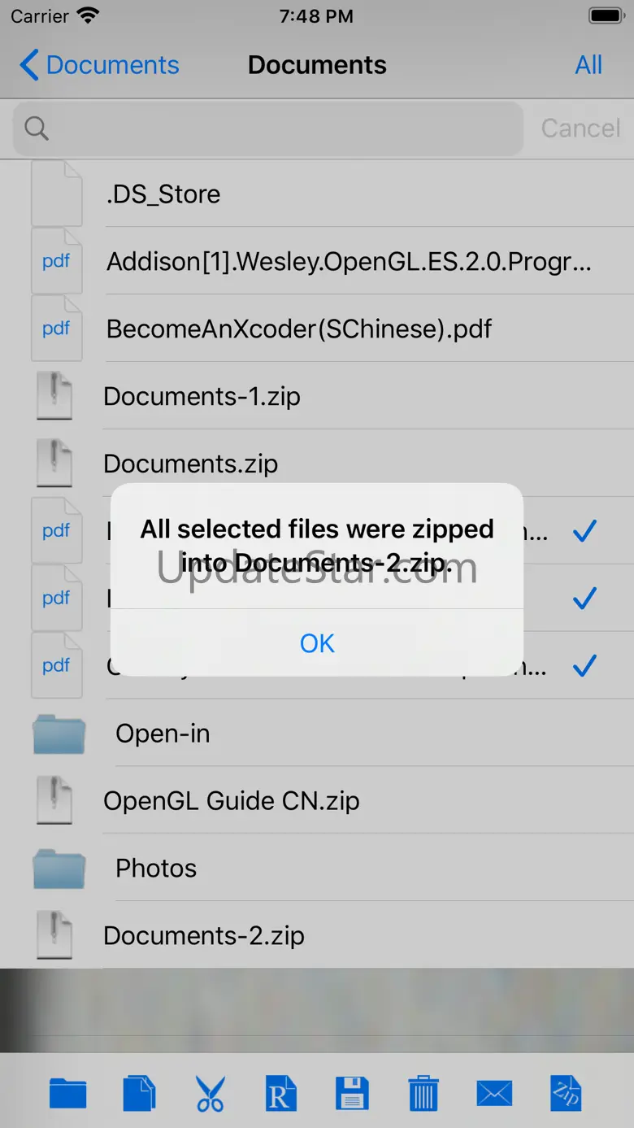Tap the envelope email icon
634x1128 pixels.
[494, 1093]
